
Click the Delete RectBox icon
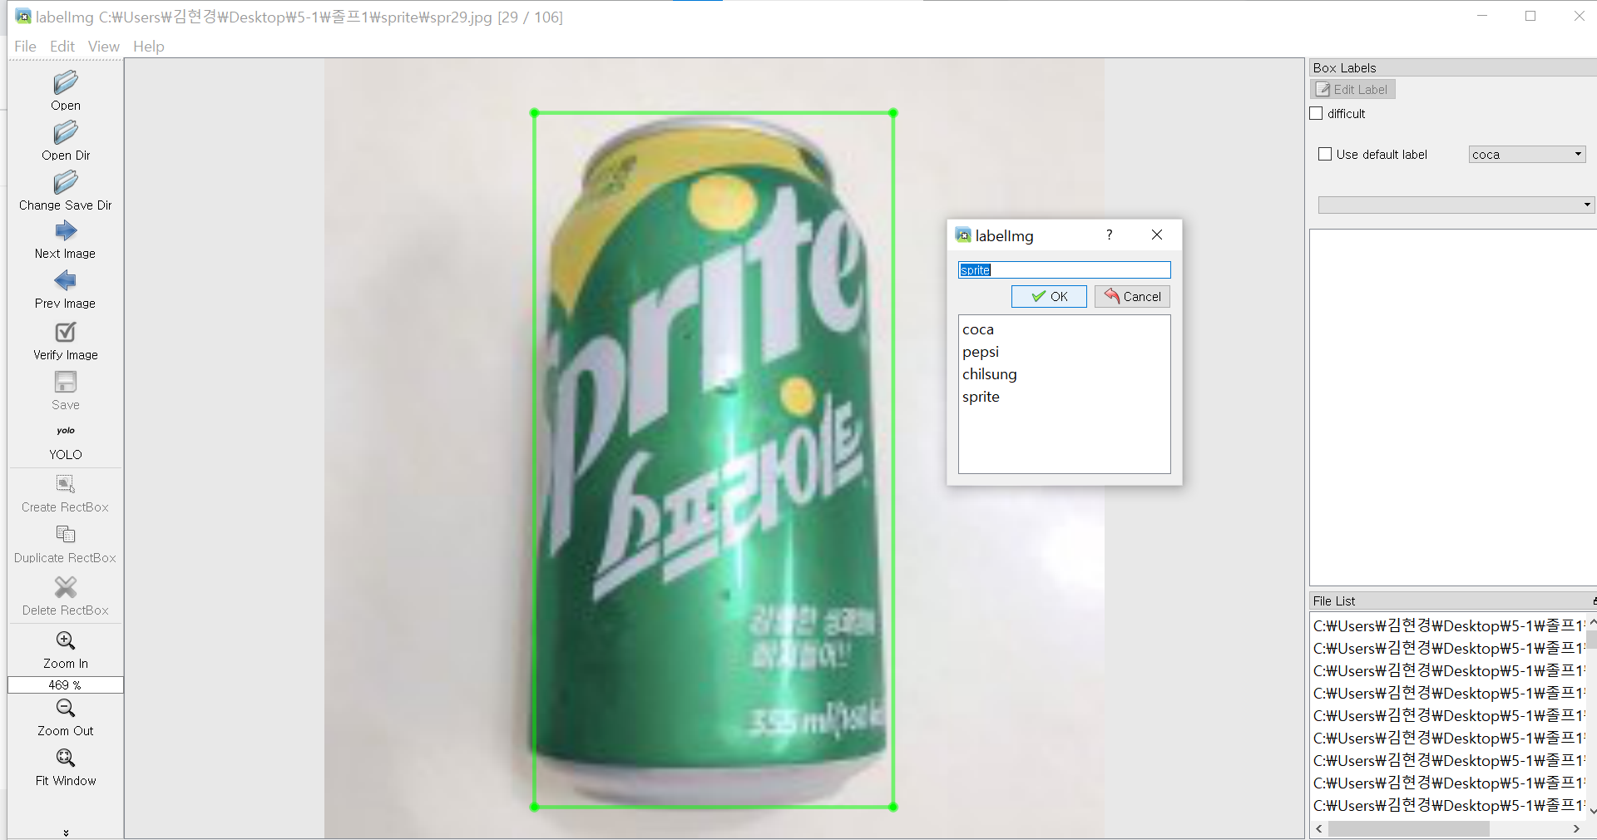(x=66, y=587)
